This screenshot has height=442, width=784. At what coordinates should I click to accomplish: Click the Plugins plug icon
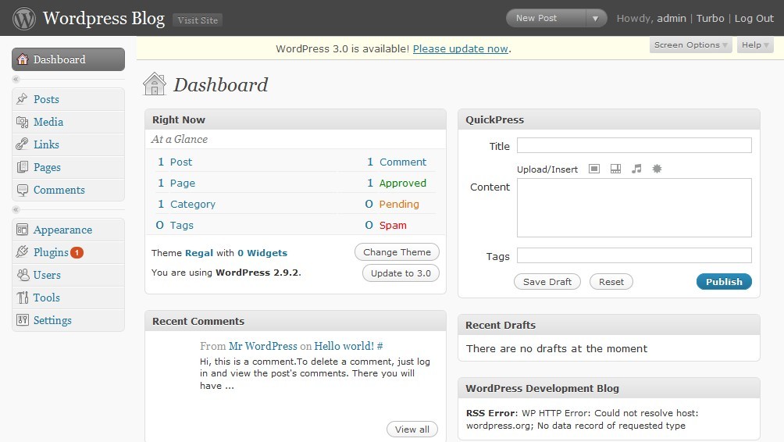pyautogui.click(x=22, y=252)
